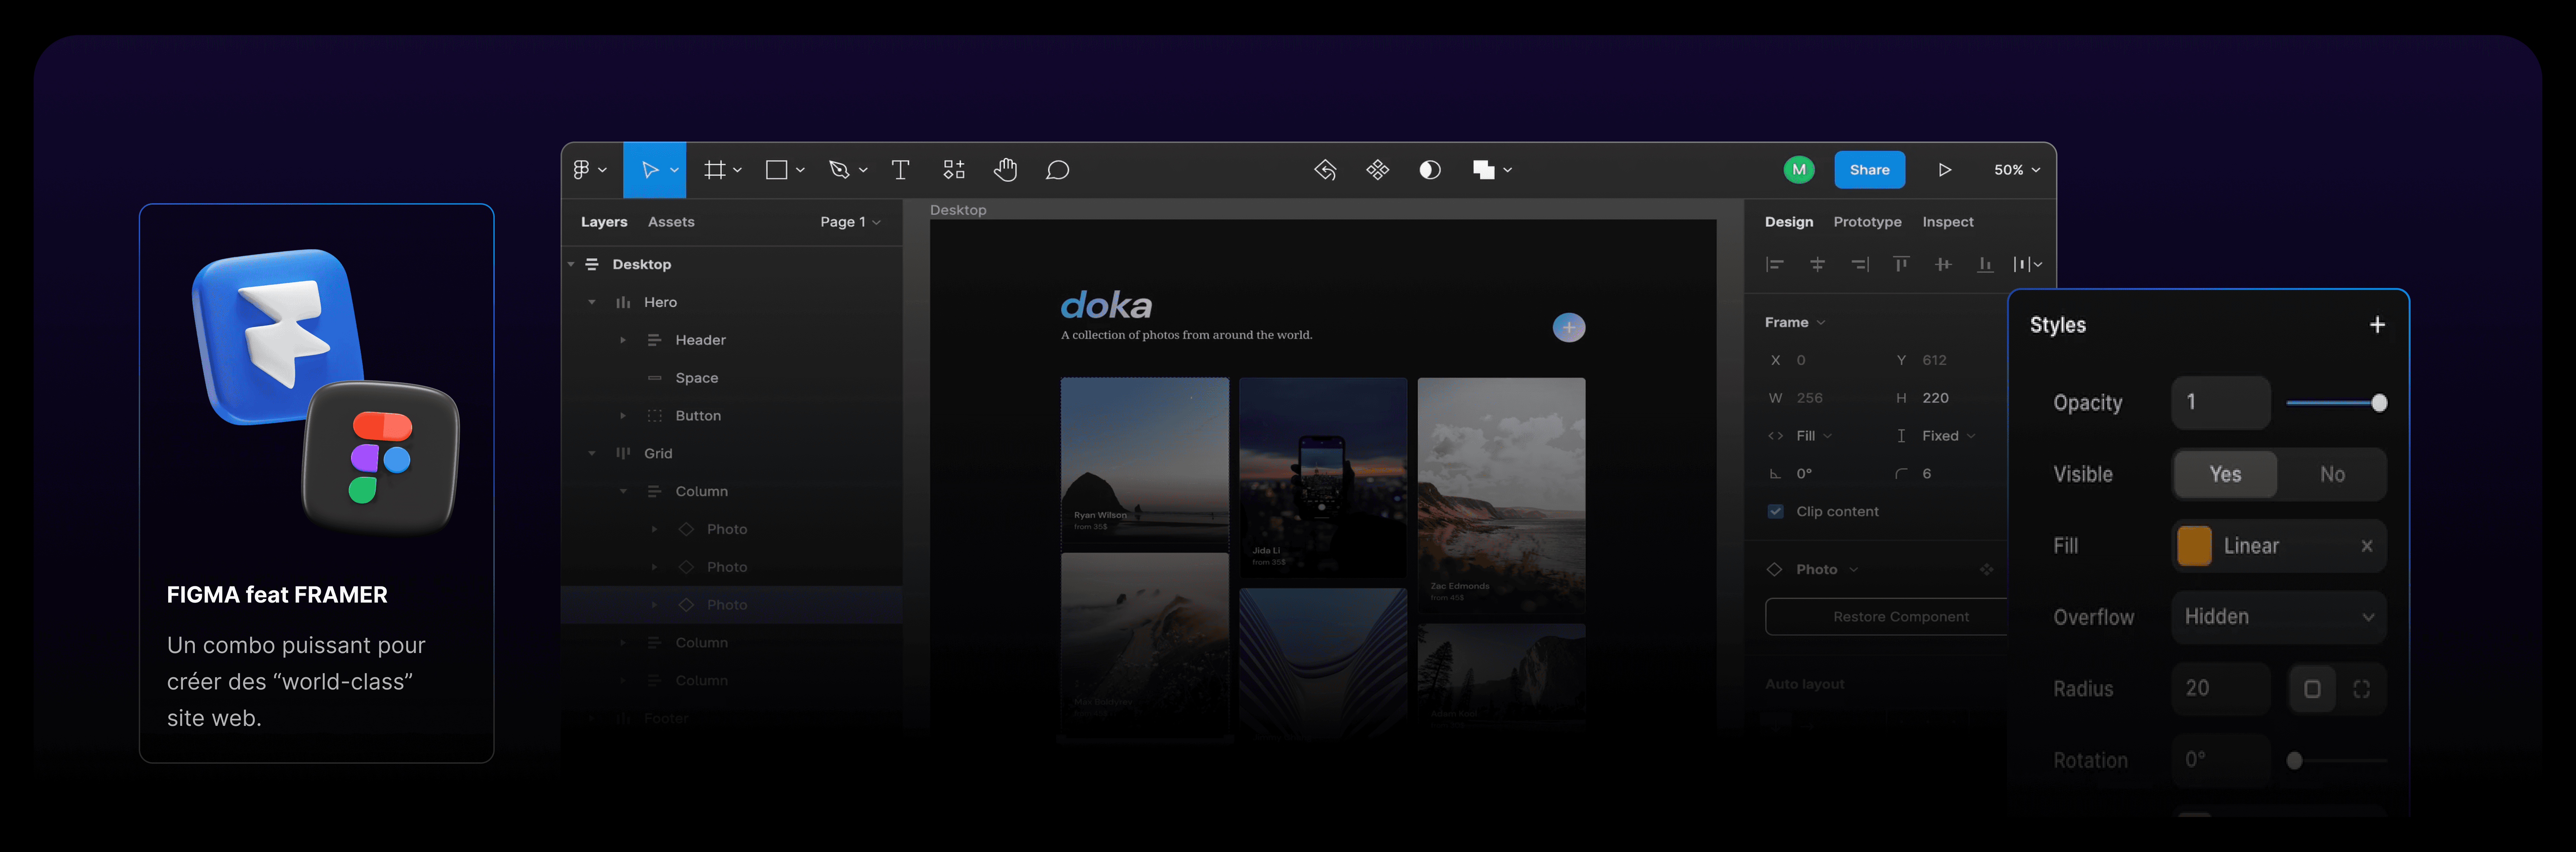Open the Overflow Hidden dropdown
The height and width of the screenshot is (852, 2576).
click(x=2279, y=617)
